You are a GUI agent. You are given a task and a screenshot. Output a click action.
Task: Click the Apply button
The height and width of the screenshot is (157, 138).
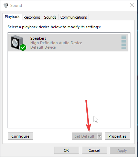[122, 150]
